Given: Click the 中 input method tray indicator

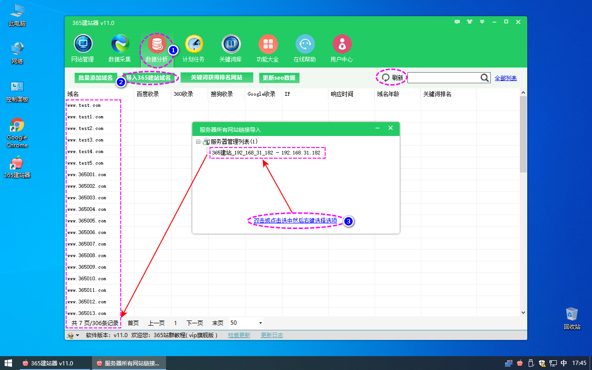Looking at the screenshot, I should pos(564,363).
